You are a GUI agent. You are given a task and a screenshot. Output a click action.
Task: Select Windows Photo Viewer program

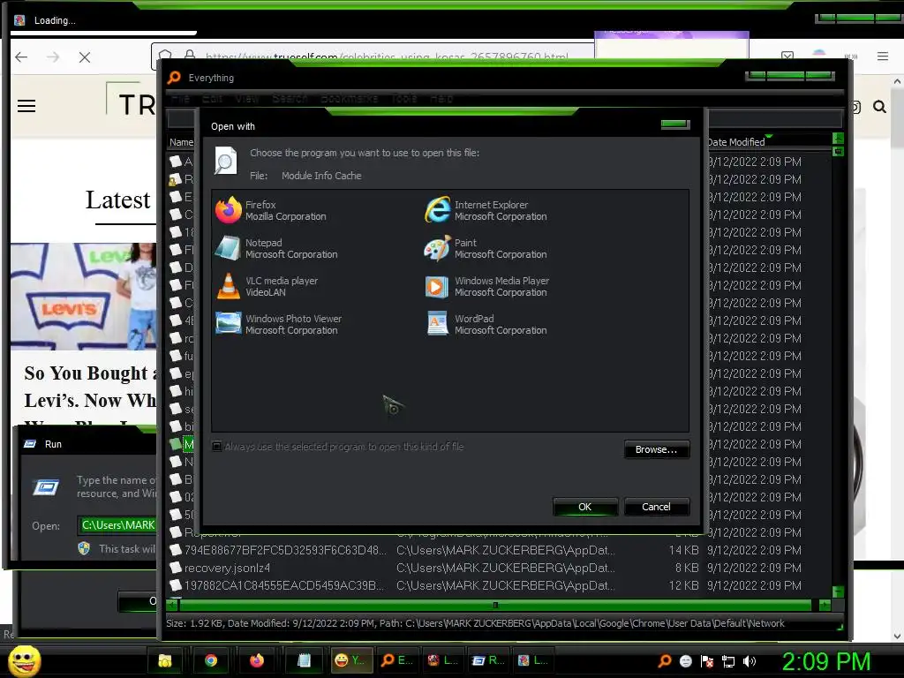coord(279,325)
